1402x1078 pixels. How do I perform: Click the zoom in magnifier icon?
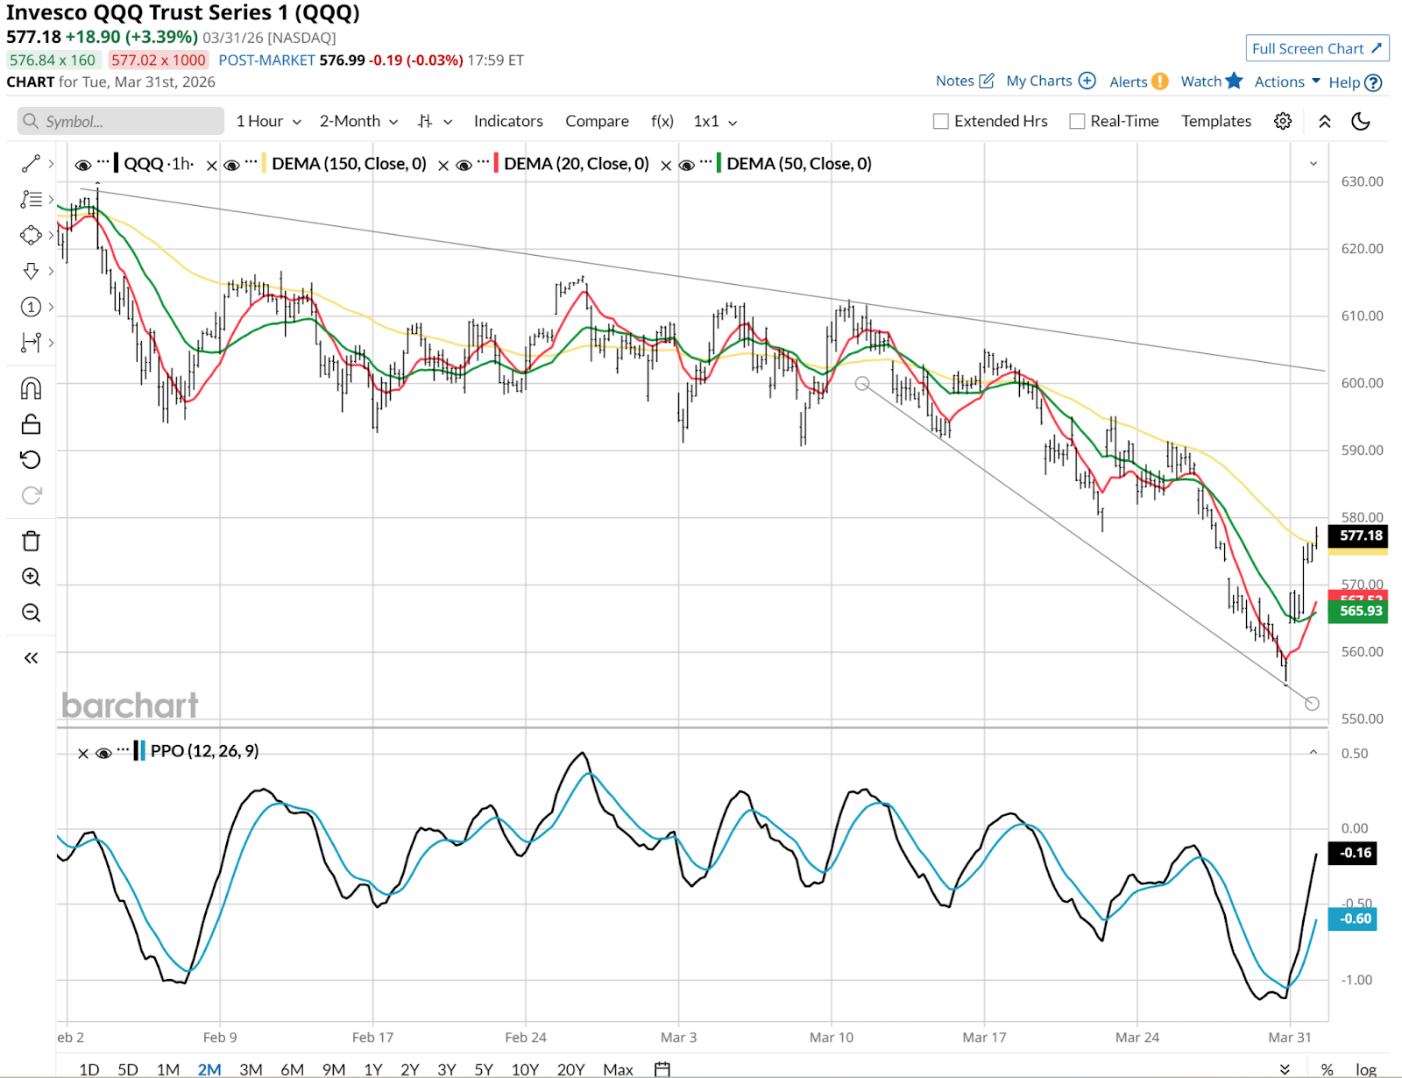click(x=31, y=577)
